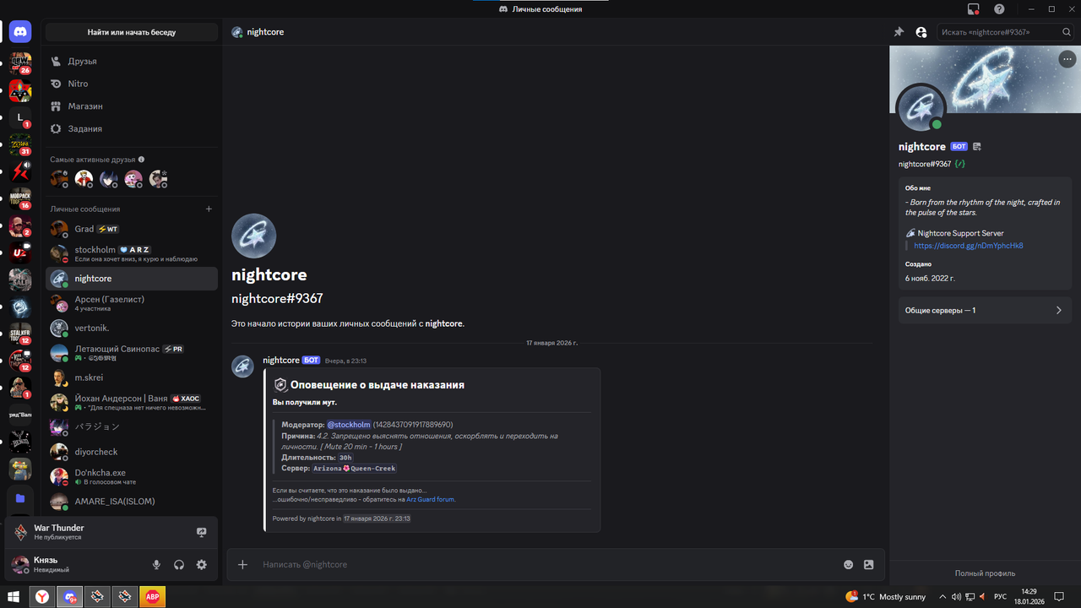Open the Nightcore Support Server discord.gg link
The height and width of the screenshot is (608, 1081).
(969, 246)
